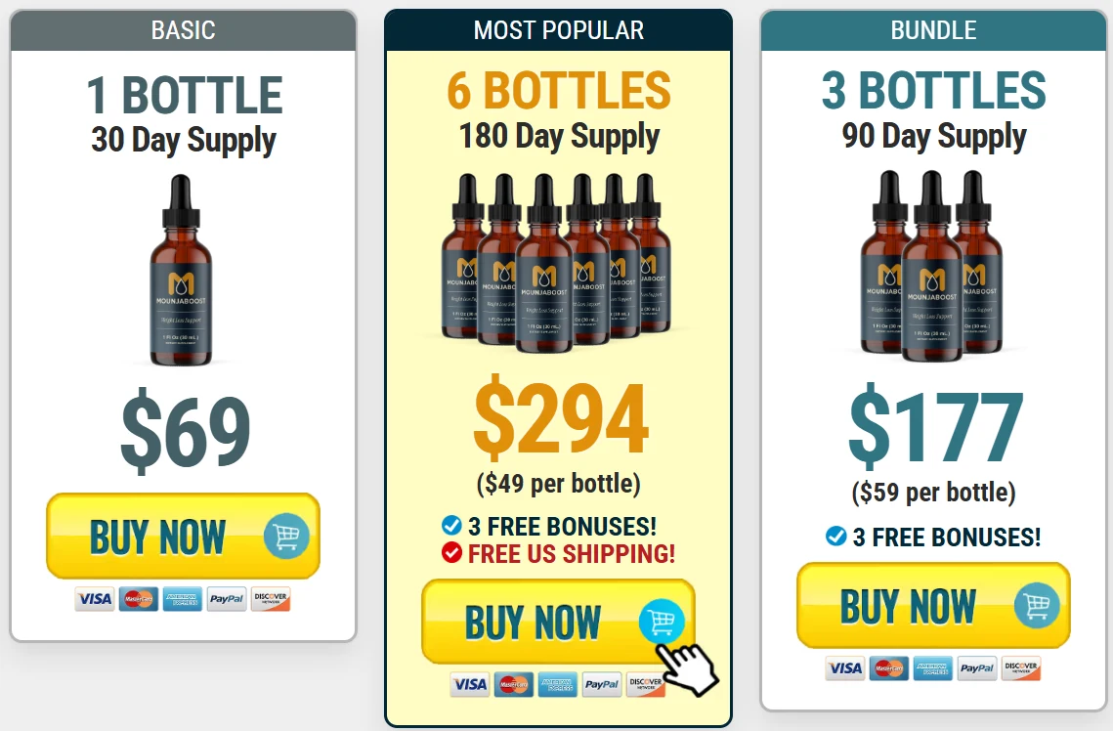Click the red checkmark beside Free US Shipping
The image size is (1113, 731).
pyautogui.click(x=451, y=552)
